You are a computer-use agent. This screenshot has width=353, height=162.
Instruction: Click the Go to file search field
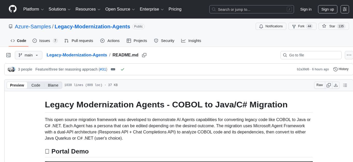[x=311, y=55]
